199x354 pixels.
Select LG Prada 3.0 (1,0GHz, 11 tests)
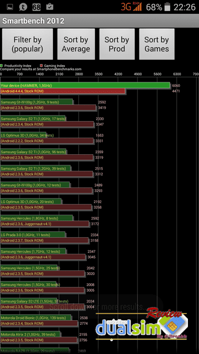pos(33,235)
